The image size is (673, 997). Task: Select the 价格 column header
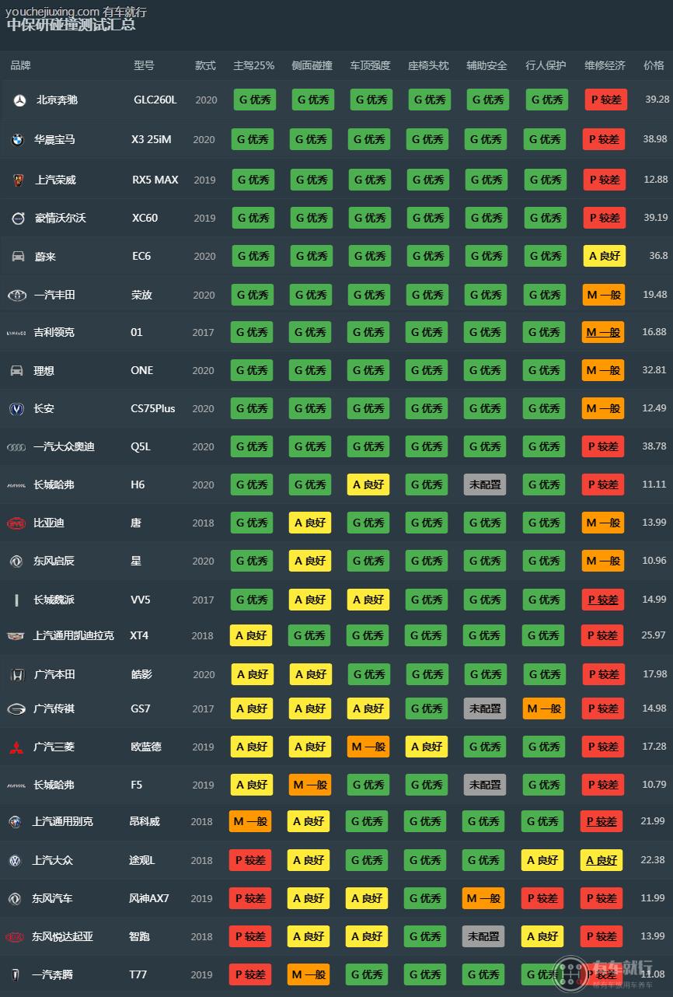click(654, 65)
